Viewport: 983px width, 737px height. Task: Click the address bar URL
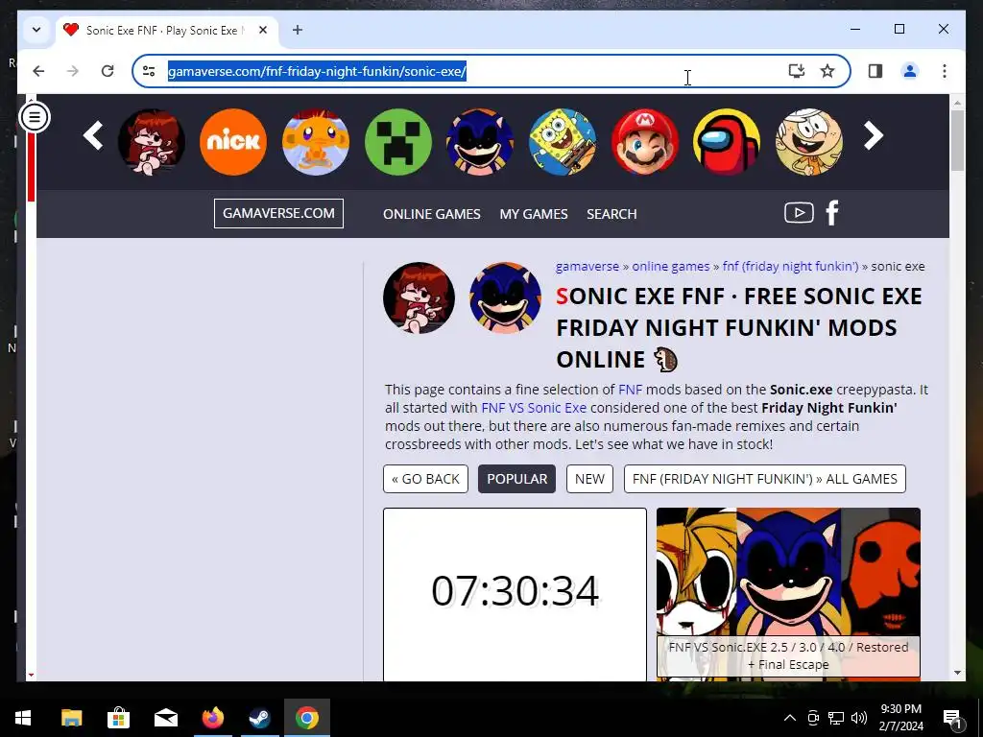tap(317, 71)
